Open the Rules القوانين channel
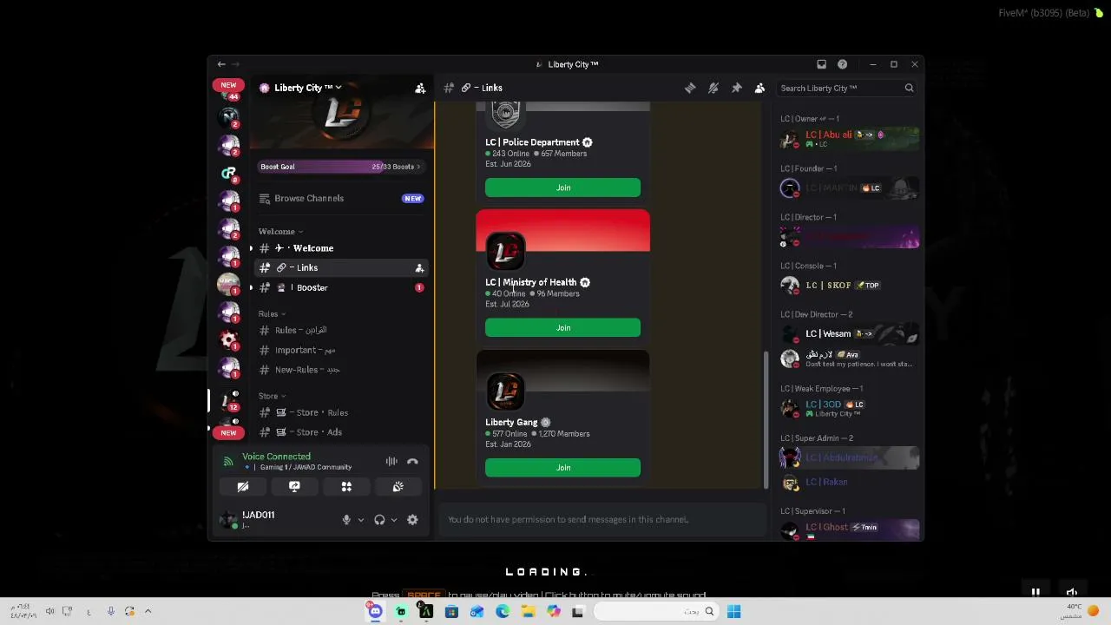 (x=340, y=330)
